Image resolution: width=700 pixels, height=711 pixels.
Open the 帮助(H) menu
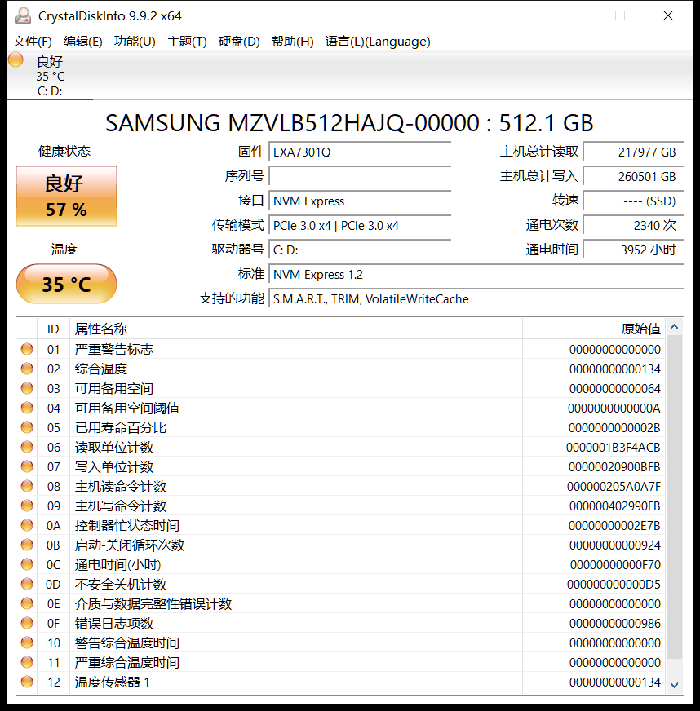tap(293, 42)
